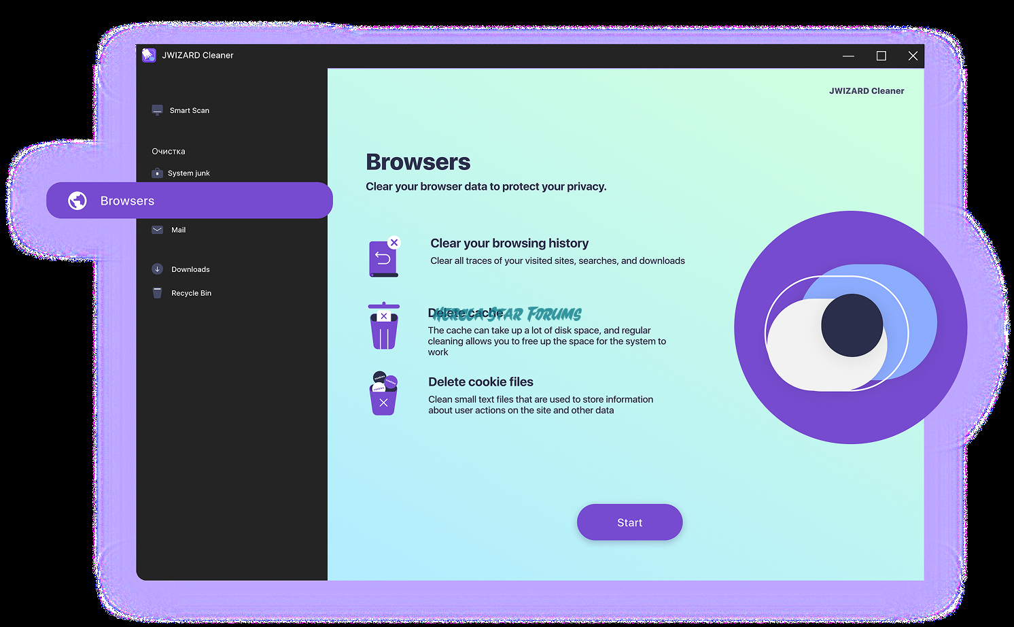Click the Browsers globe icon

(77, 201)
